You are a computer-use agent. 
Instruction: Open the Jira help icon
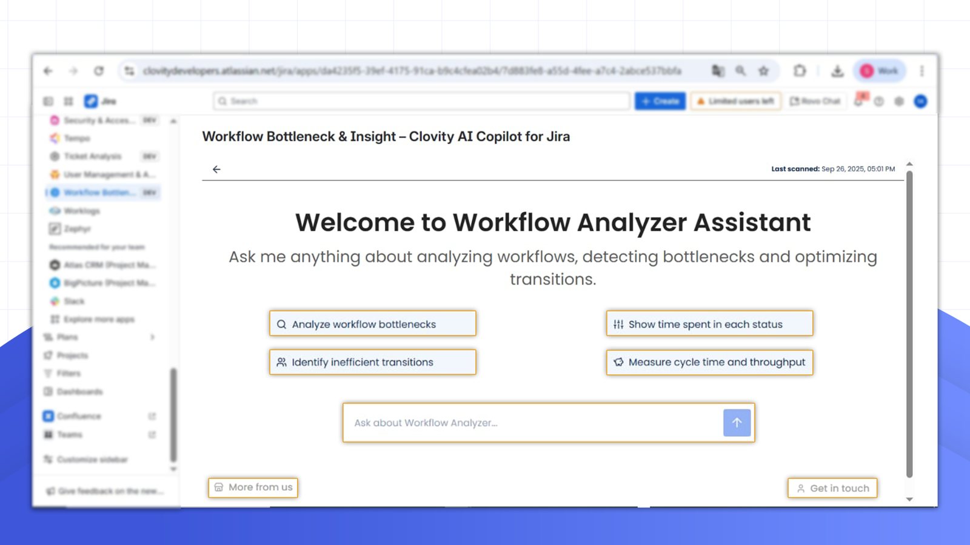[x=879, y=101]
